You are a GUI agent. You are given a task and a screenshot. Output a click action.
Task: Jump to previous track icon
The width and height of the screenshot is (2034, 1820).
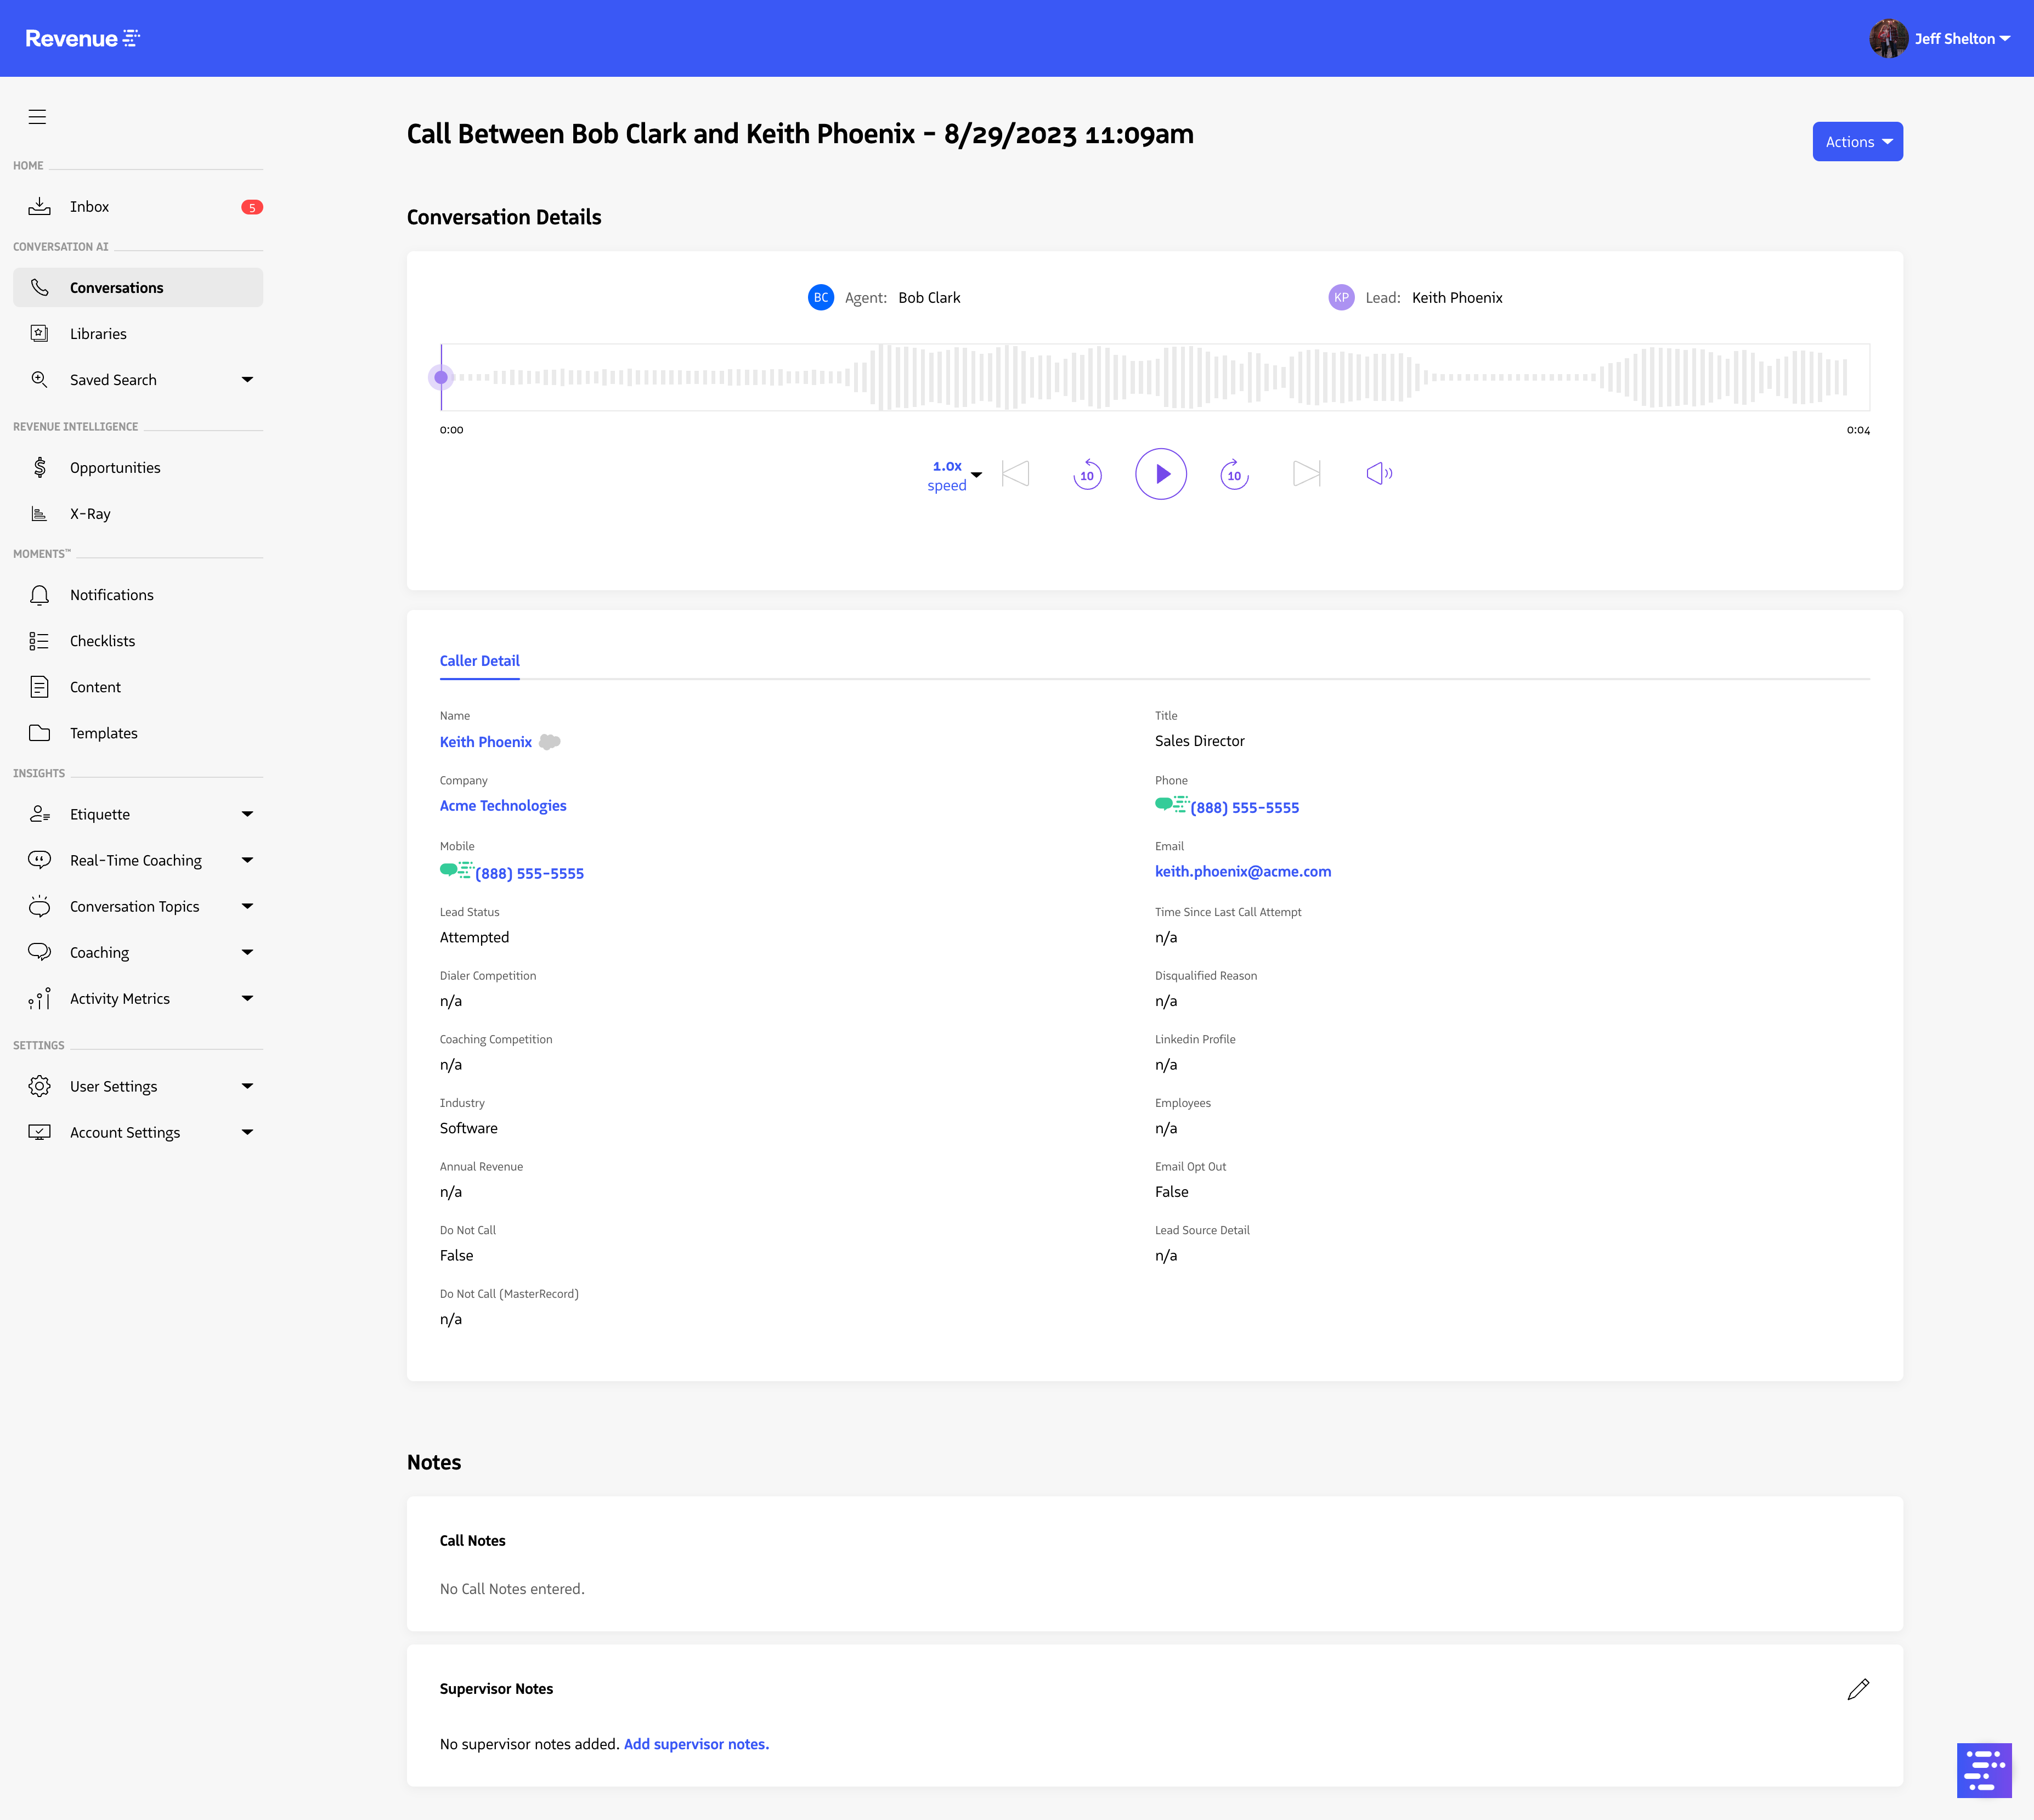click(1015, 474)
